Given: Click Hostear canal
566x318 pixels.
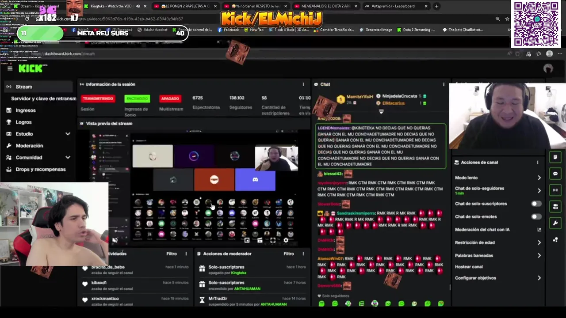Looking at the screenshot, I should point(469,267).
